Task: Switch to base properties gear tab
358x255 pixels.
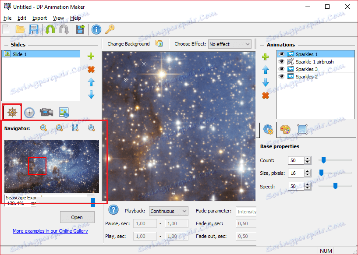Action: [x=268, y=129]
